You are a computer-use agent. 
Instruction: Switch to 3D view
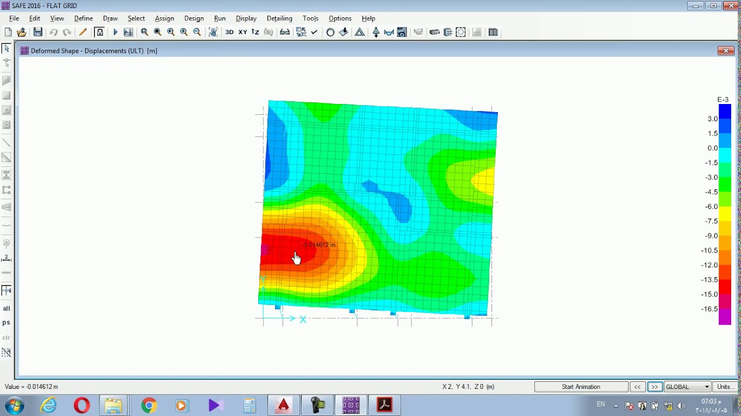coord(229,32)
